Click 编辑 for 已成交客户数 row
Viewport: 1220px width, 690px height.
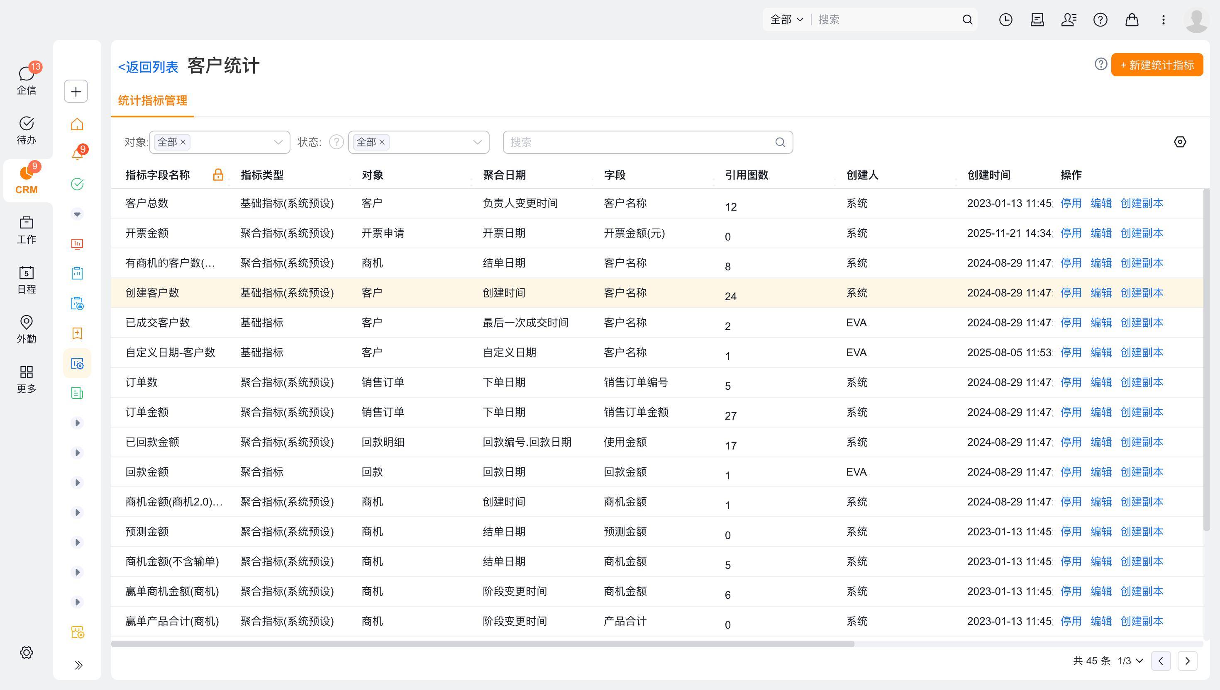click(x=1101, y=323)
